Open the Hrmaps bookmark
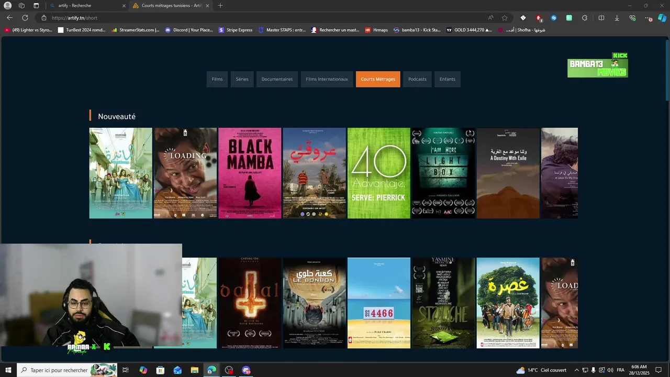670x377 pixels. click(377, 30)
